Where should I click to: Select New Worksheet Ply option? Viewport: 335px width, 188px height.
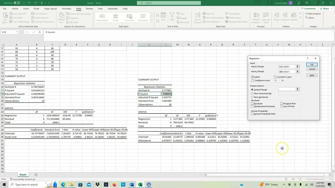click(x=252, y=93)
